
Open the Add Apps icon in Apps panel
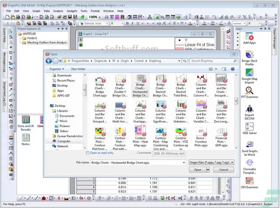pos(249,38)
